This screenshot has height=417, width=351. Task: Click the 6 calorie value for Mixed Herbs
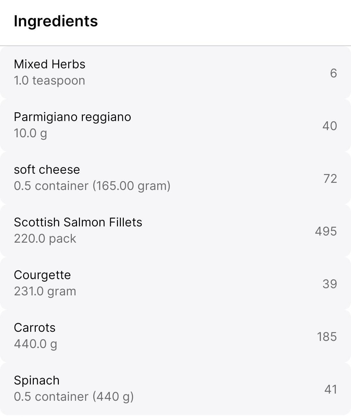tap(333, 73)
